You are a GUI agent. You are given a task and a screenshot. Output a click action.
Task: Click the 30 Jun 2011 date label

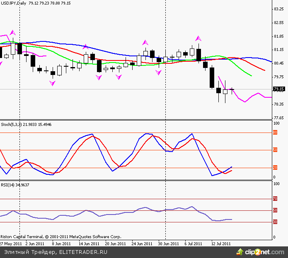[x=169, y=244]
